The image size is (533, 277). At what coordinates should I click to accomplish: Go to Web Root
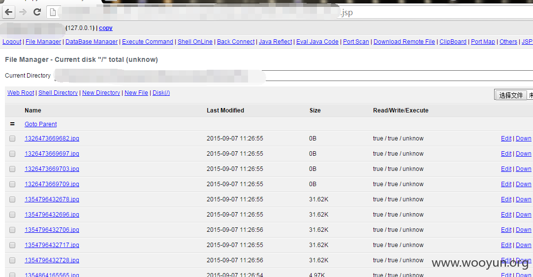[21, 92]
